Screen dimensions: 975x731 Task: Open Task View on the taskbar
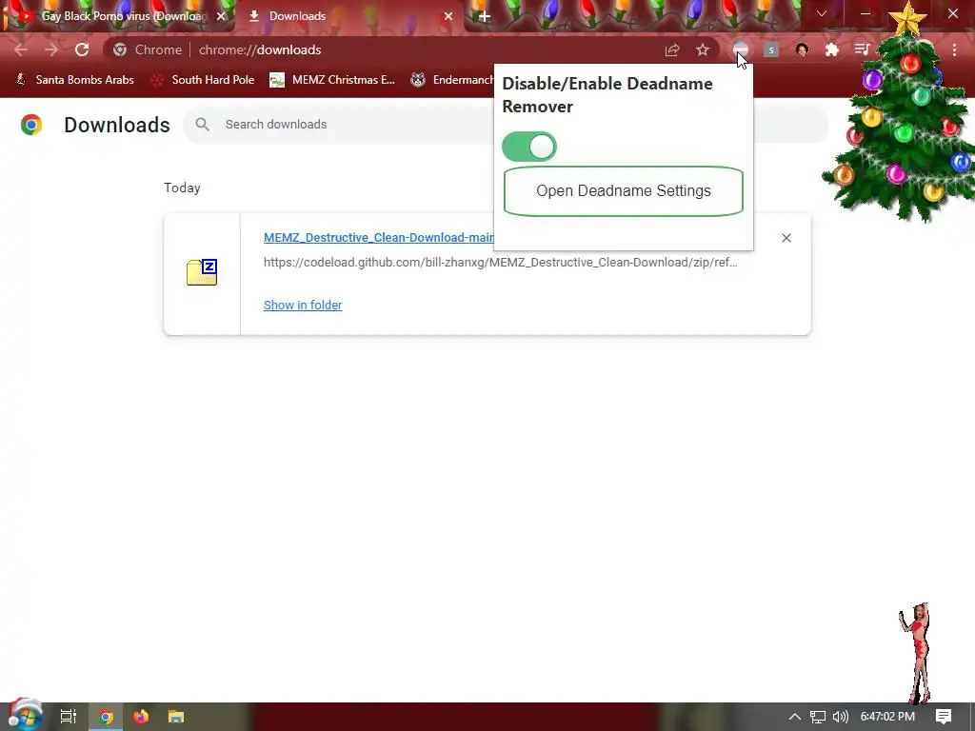tap(69, 717)
